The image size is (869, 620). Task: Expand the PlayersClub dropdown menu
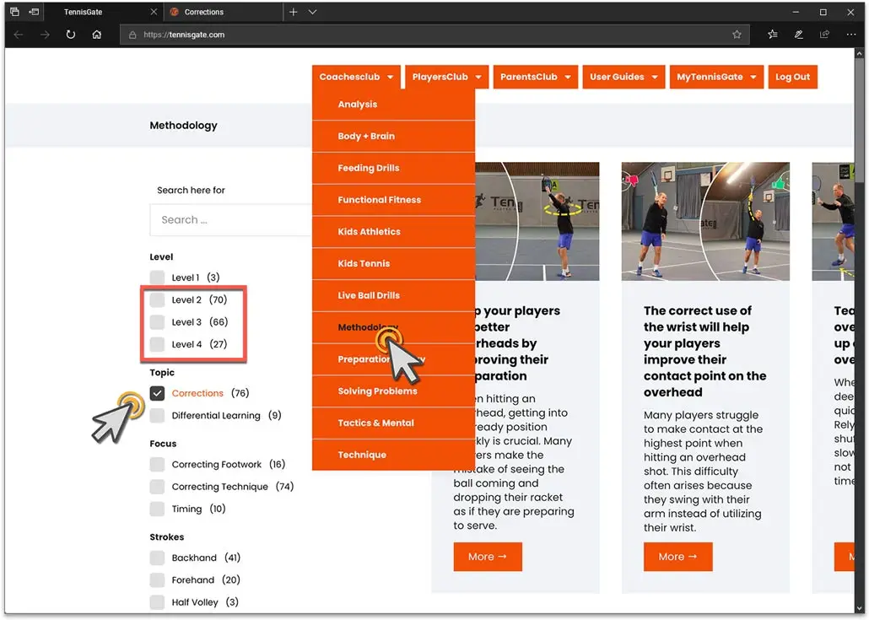[446, 77]
